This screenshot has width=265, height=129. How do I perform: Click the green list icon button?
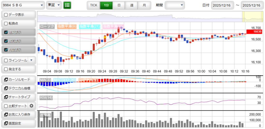tap(67, 5)
